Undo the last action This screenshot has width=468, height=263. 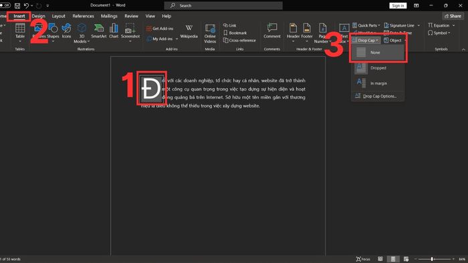[26, 5]
